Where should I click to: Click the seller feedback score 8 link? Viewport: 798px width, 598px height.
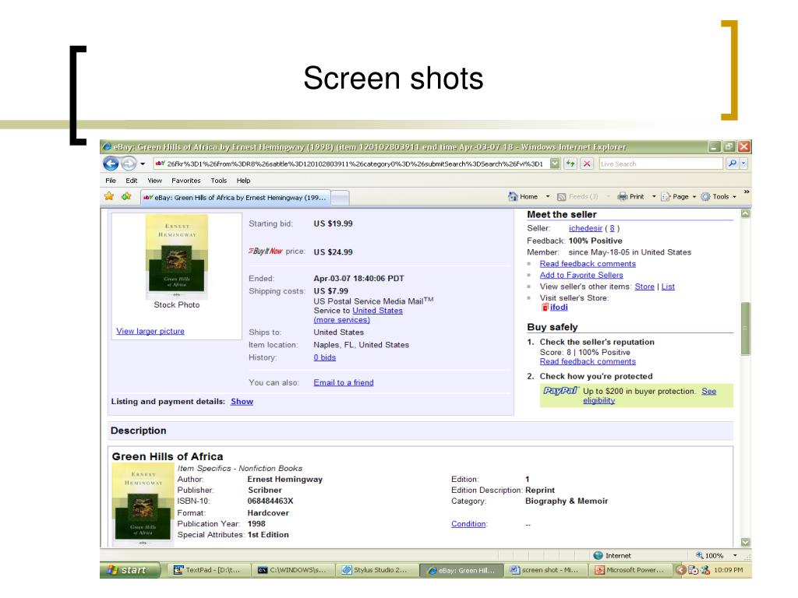612,228
